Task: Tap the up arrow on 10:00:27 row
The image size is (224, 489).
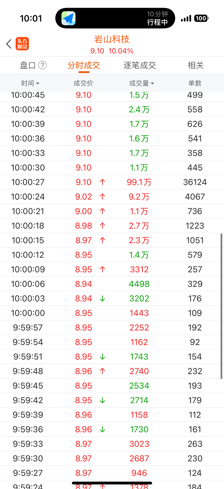Action: click(x=102, y=182)
